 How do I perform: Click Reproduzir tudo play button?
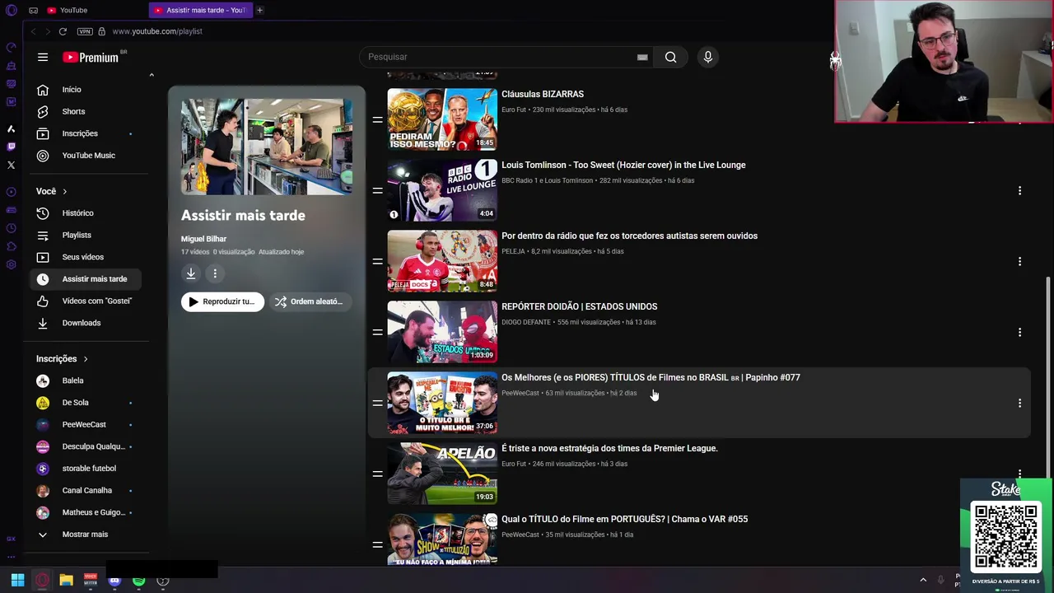(x=222, y=301)
